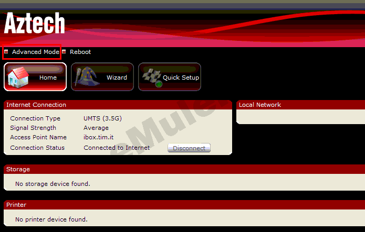Go to the Home tab
Image resolution: width=365 pixels, height=232 pixels.
[35, 76]
